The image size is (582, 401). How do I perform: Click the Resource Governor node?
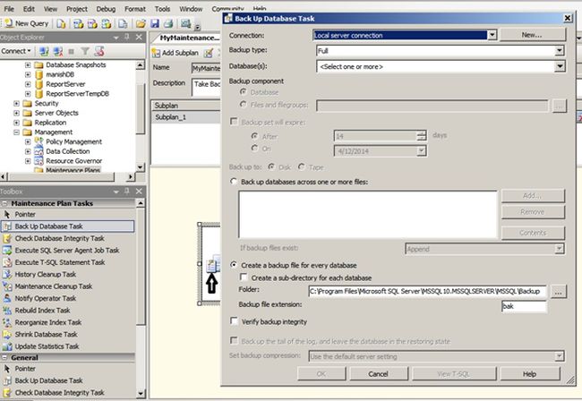(x=73, y=161)
